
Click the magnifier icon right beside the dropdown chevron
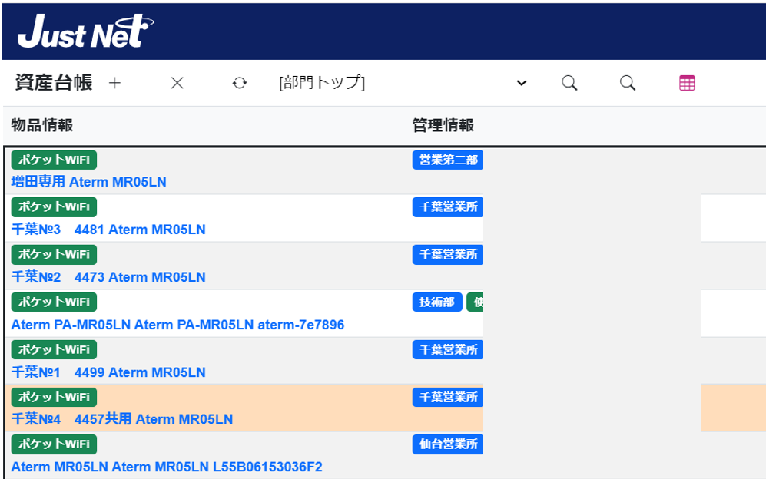click(x=569, y=83)
